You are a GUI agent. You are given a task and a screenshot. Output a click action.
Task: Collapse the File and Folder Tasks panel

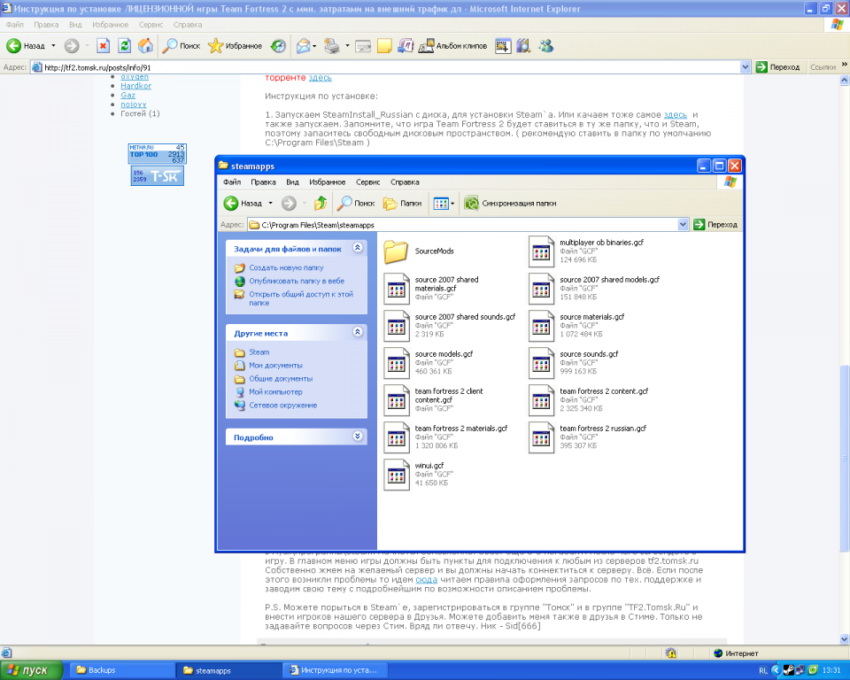click(x=358, y=250)
